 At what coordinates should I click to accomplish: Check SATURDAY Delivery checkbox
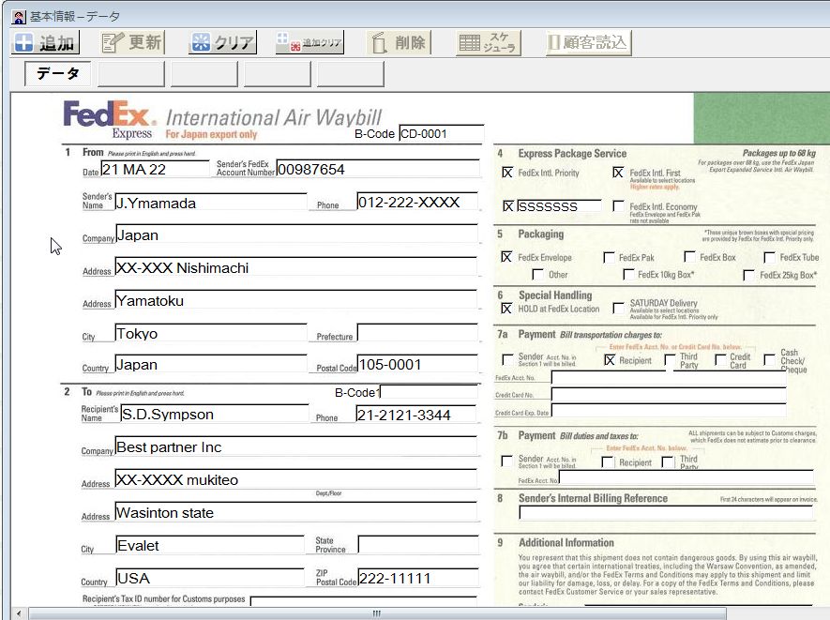coord(618,308)
